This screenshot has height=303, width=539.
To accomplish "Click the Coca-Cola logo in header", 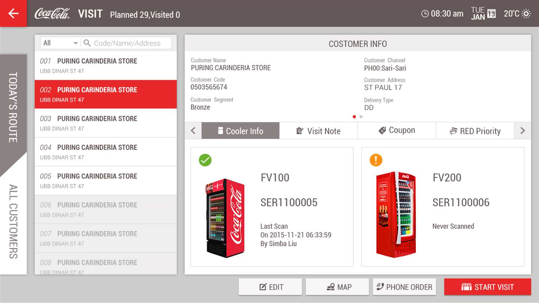I will [52, 14].
